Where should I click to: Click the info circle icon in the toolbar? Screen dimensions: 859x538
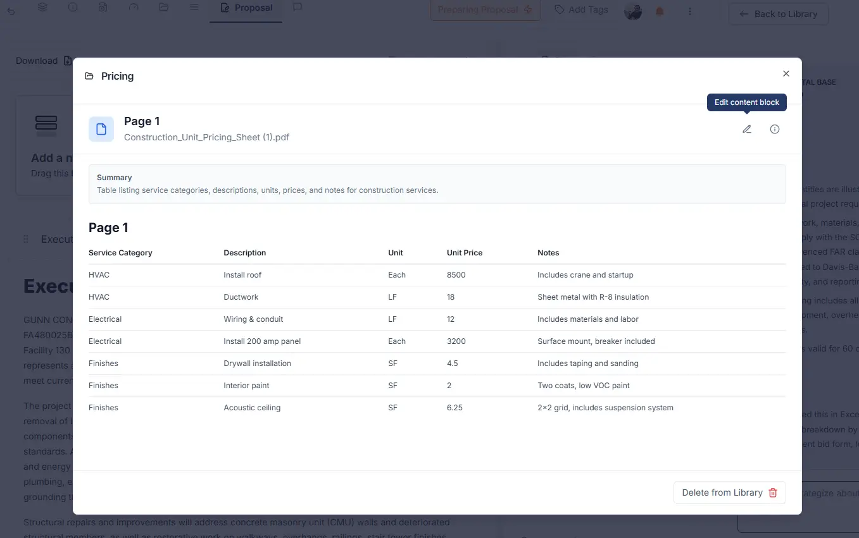(73, 8)
